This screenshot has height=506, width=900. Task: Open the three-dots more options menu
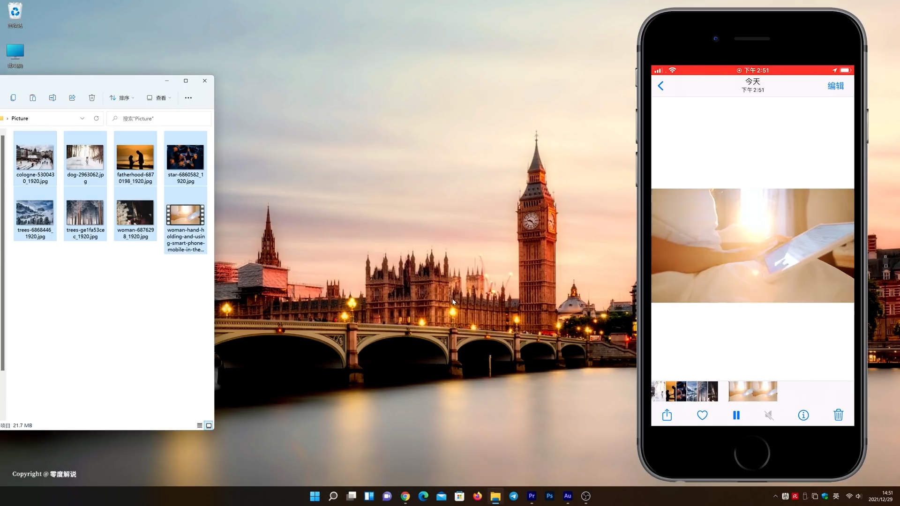(188, 98)
